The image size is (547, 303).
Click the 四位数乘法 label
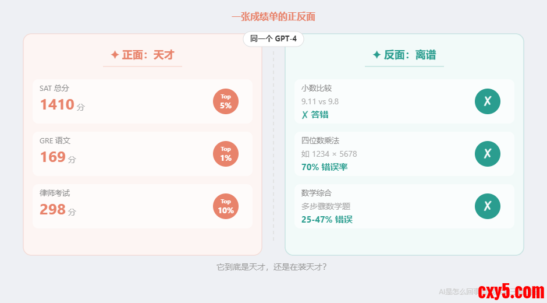[x=320, y=140]
